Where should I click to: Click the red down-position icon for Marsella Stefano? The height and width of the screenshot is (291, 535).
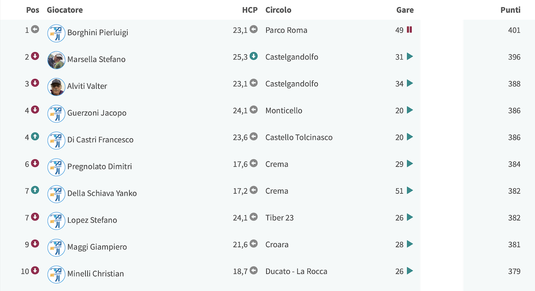pos(35,56)
